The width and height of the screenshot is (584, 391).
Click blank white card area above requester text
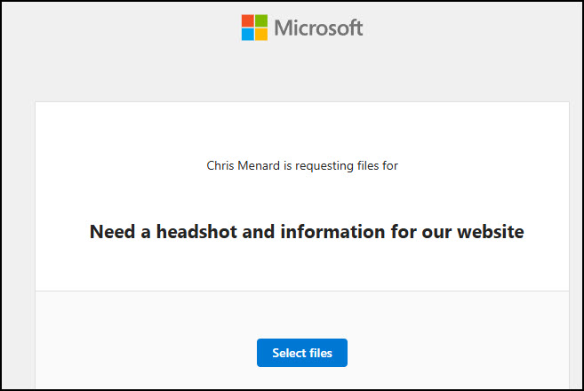(x=302, y=129)
